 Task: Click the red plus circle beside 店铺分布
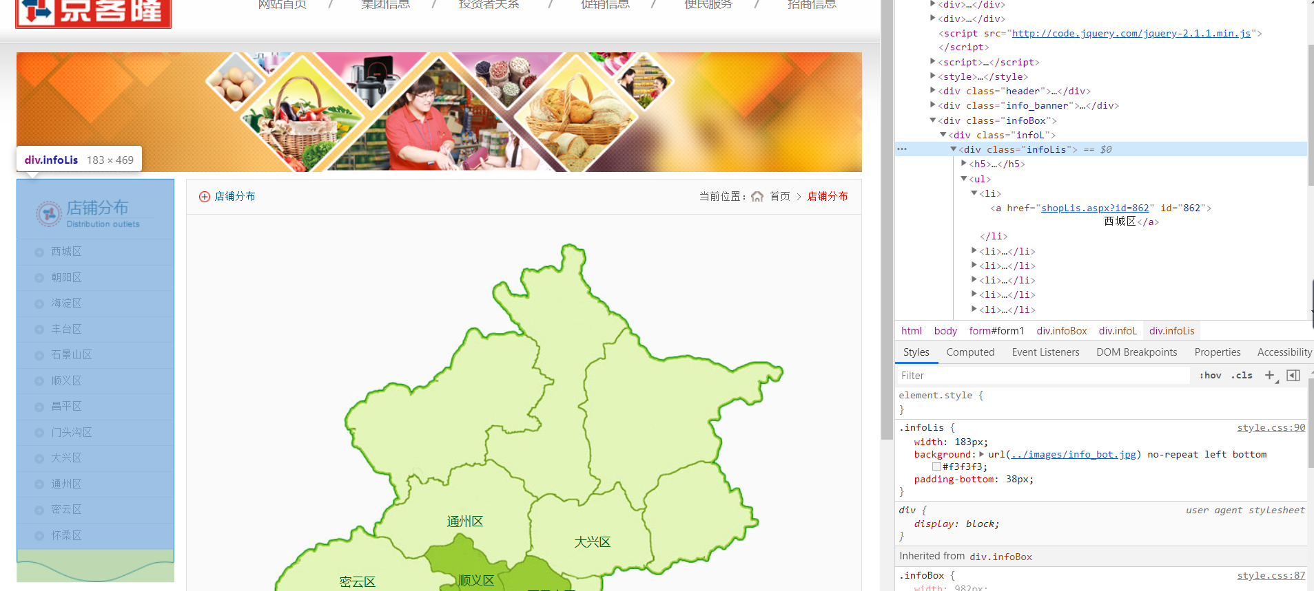[205, 197]
